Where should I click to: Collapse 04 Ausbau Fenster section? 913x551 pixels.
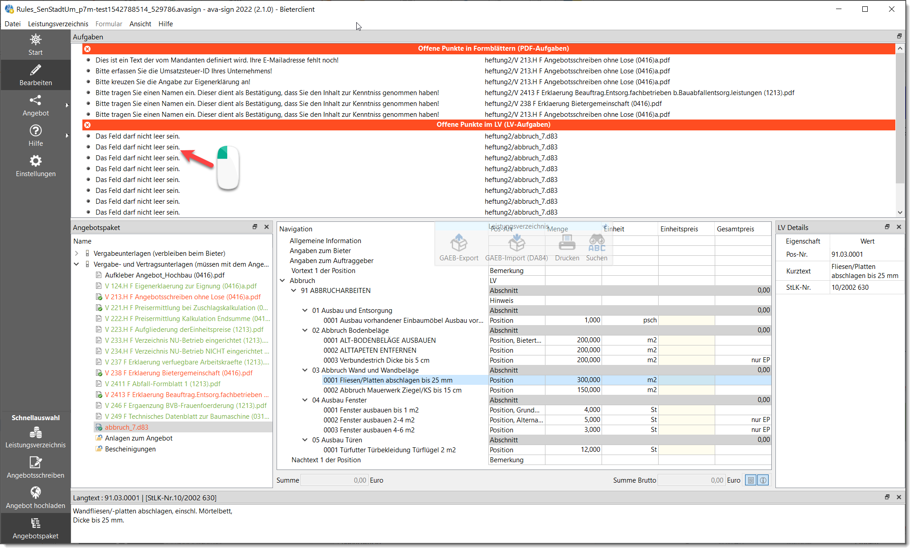[305, 400]
